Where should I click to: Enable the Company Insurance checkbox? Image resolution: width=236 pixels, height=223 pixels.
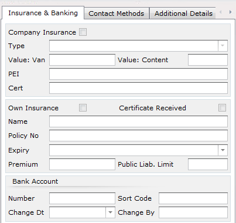point(83,32)
